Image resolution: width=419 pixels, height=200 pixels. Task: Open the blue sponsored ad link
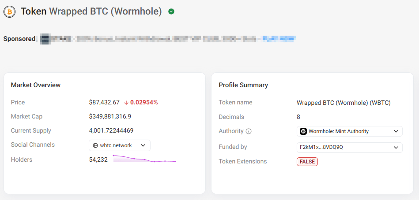pos(279,39)
